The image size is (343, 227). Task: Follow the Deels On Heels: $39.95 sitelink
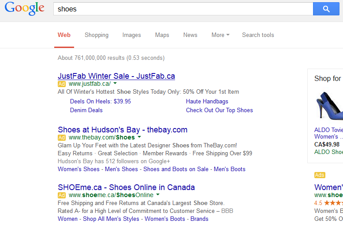coord(101,102)
